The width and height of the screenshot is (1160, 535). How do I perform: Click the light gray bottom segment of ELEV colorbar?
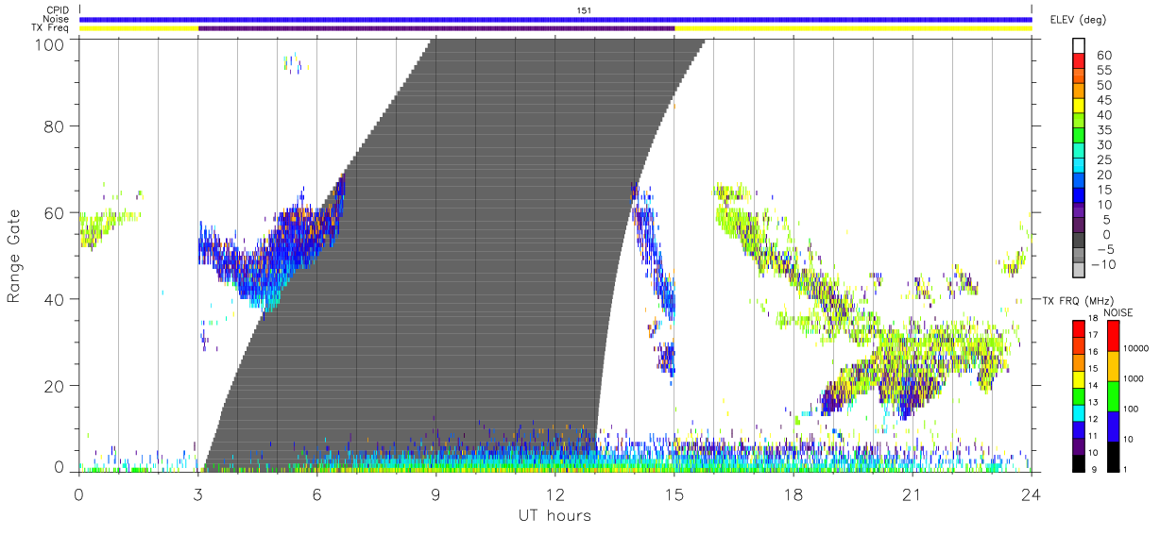(1080, 272)
